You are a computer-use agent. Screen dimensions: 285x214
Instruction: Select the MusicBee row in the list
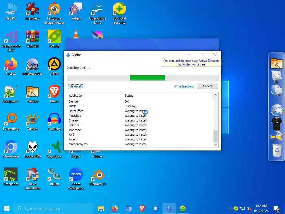140,116
